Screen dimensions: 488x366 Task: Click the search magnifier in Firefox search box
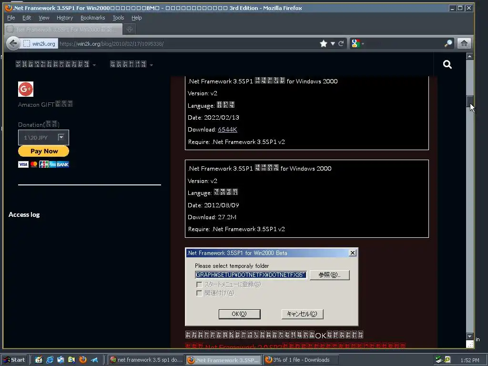(448, 43)
